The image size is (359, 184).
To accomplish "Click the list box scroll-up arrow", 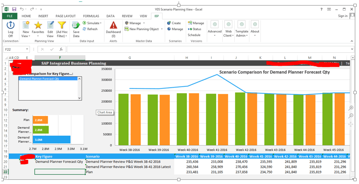I will (x=80, y=79).
